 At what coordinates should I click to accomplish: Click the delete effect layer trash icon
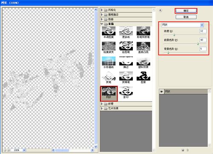pyautogui.click(x=187, y=150)
